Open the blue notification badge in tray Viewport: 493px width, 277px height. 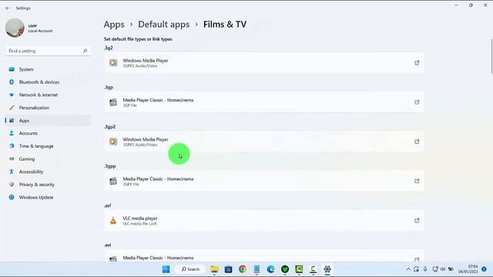coord(484,269)
